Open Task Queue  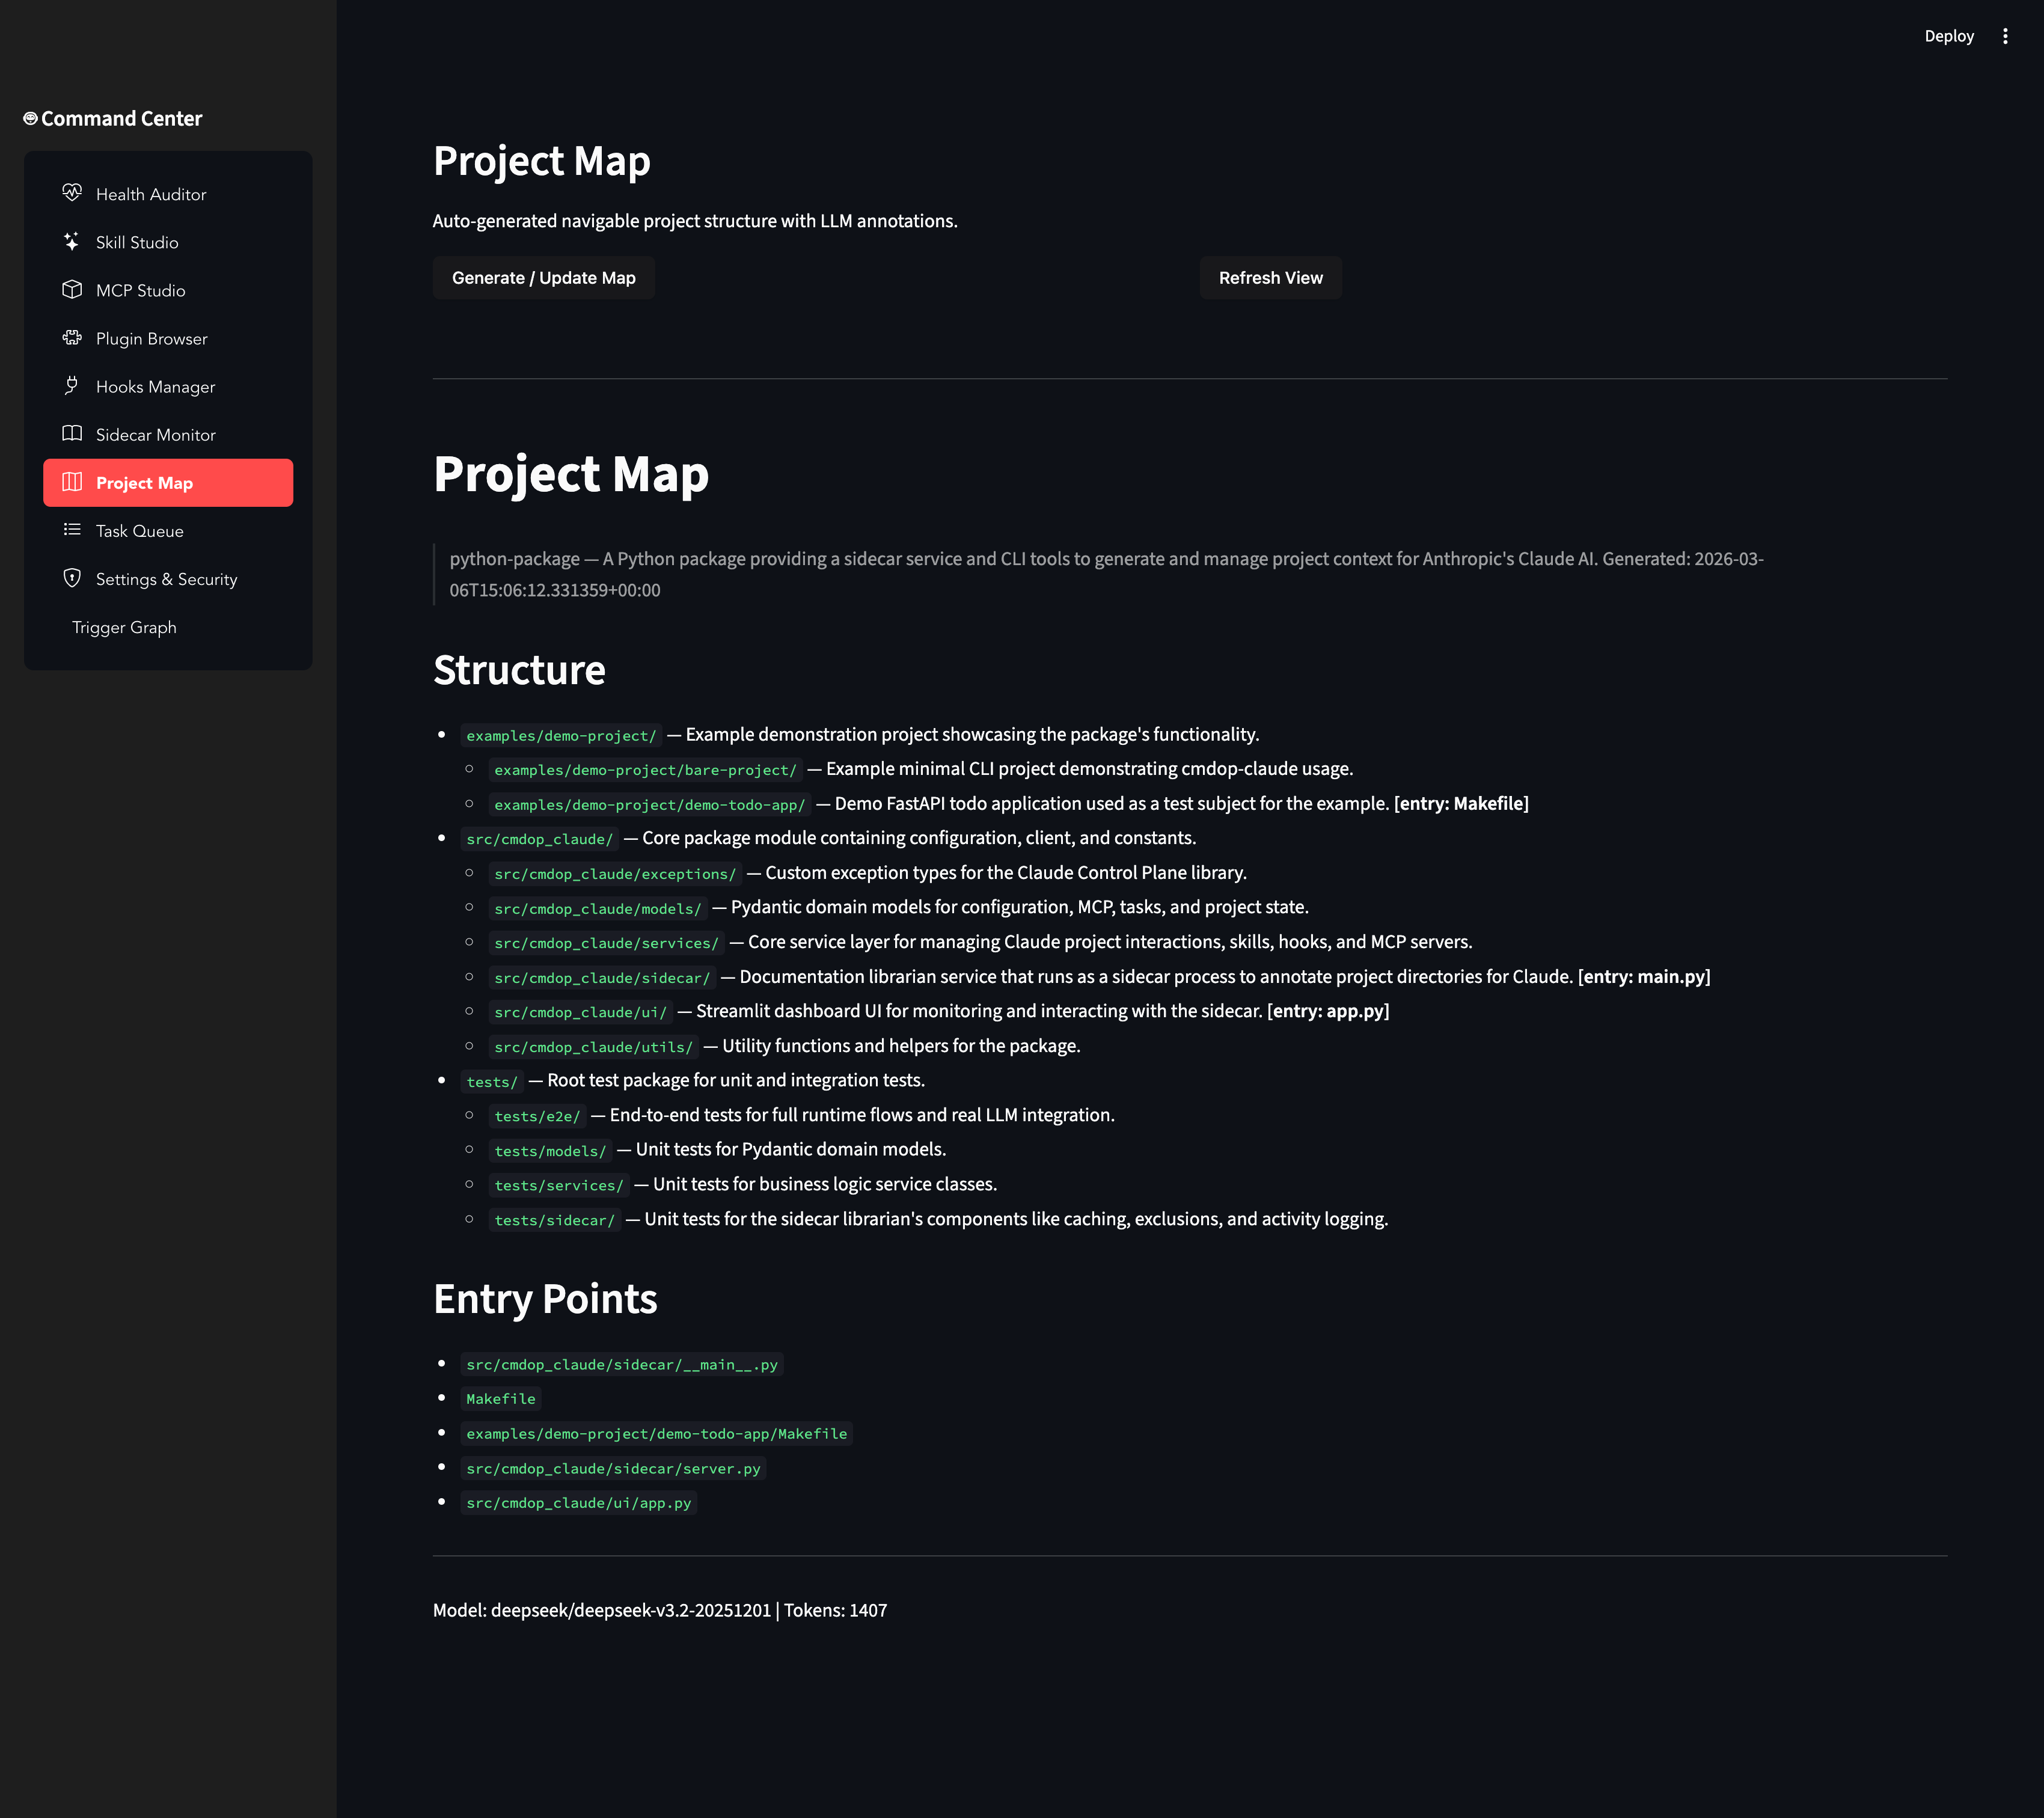coord(168,531)
